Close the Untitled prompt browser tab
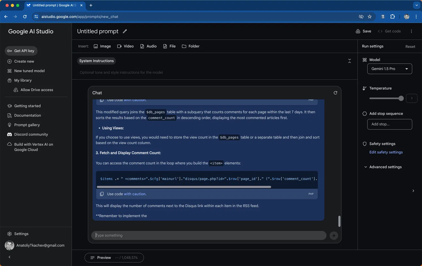422x266 pixels. pyautogui.click(x=81, y=5)
